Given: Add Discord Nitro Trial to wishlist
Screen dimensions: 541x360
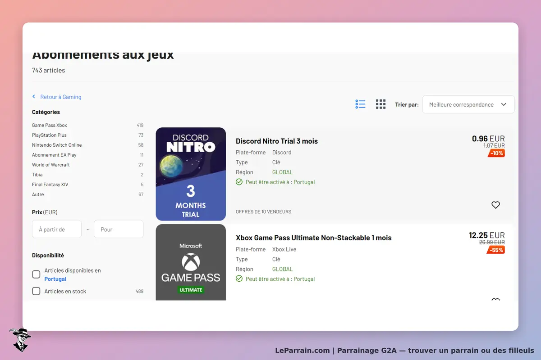Looking at the screenshot, I should 495,205.
